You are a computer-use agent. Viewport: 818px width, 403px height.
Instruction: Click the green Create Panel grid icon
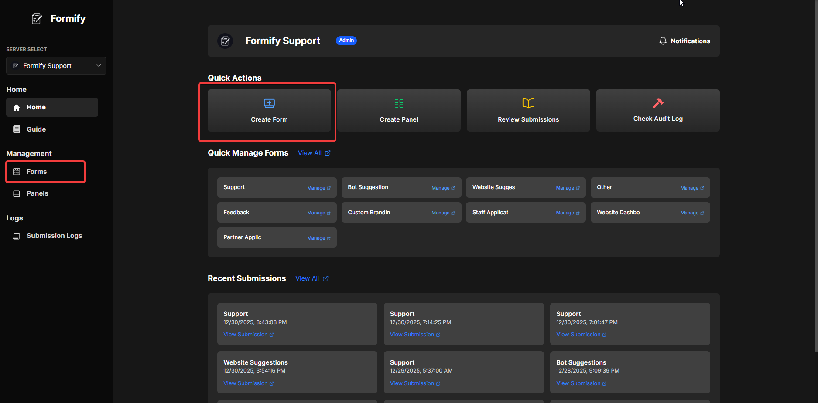399,103
